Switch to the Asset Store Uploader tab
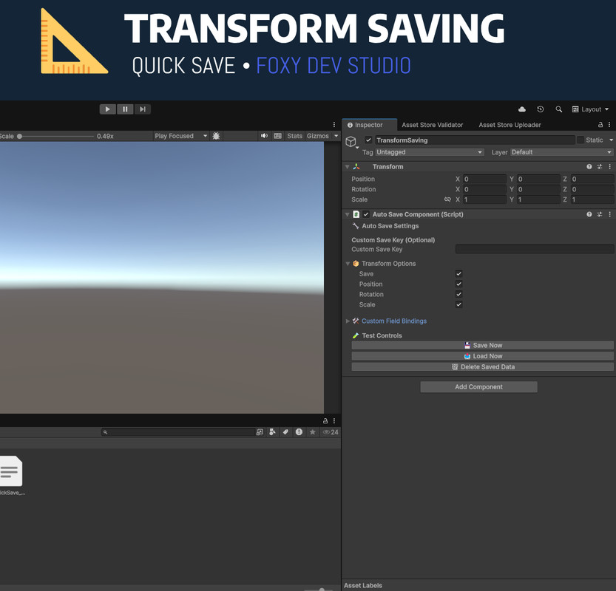Screen dimensions: 616x591 click(x=510, y=125)
